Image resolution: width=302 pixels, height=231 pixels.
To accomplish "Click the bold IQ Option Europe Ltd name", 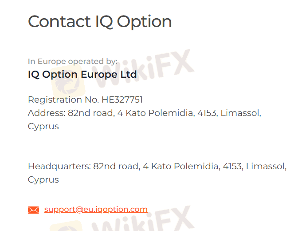I will click(82, 75).
